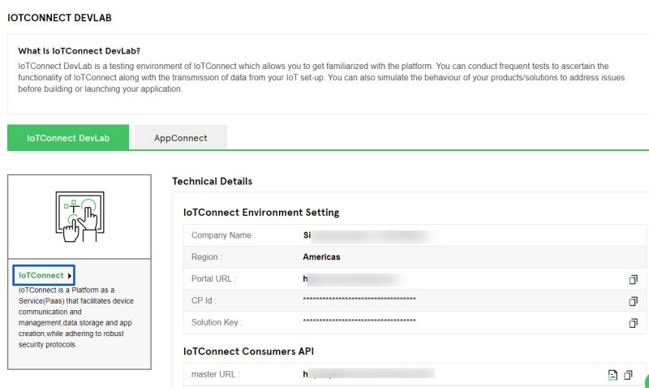Viewport: 649px width, 388px height.
Task: Copy the Portal URL value
Action: pyautogui.click(x=633, y=279)
